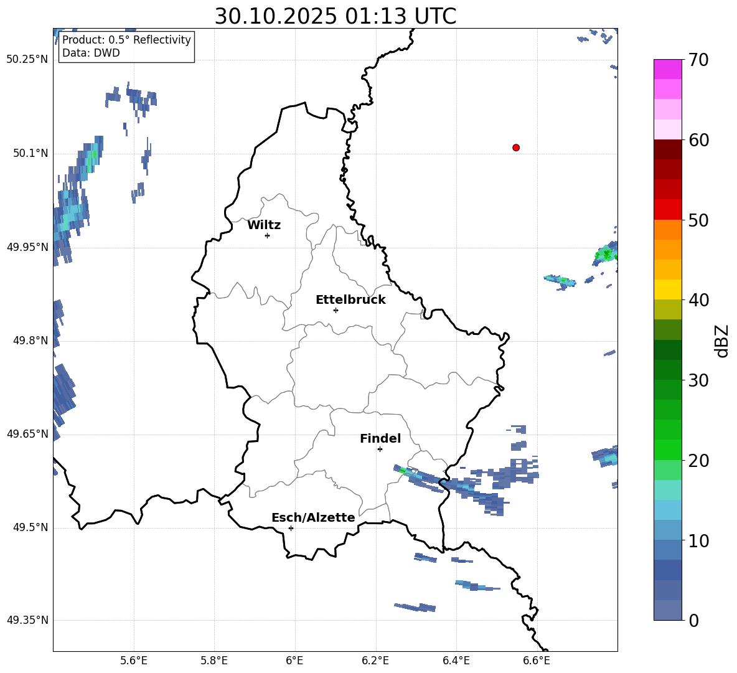
Task: Click the title 30.10.2025 01:13 UTC
Action: [x=335, y=16]
